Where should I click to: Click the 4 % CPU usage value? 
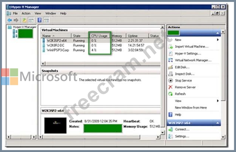pyautogui.click(x=94, y=50)
